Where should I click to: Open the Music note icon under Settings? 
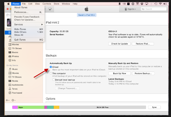(x=10, y=41)
